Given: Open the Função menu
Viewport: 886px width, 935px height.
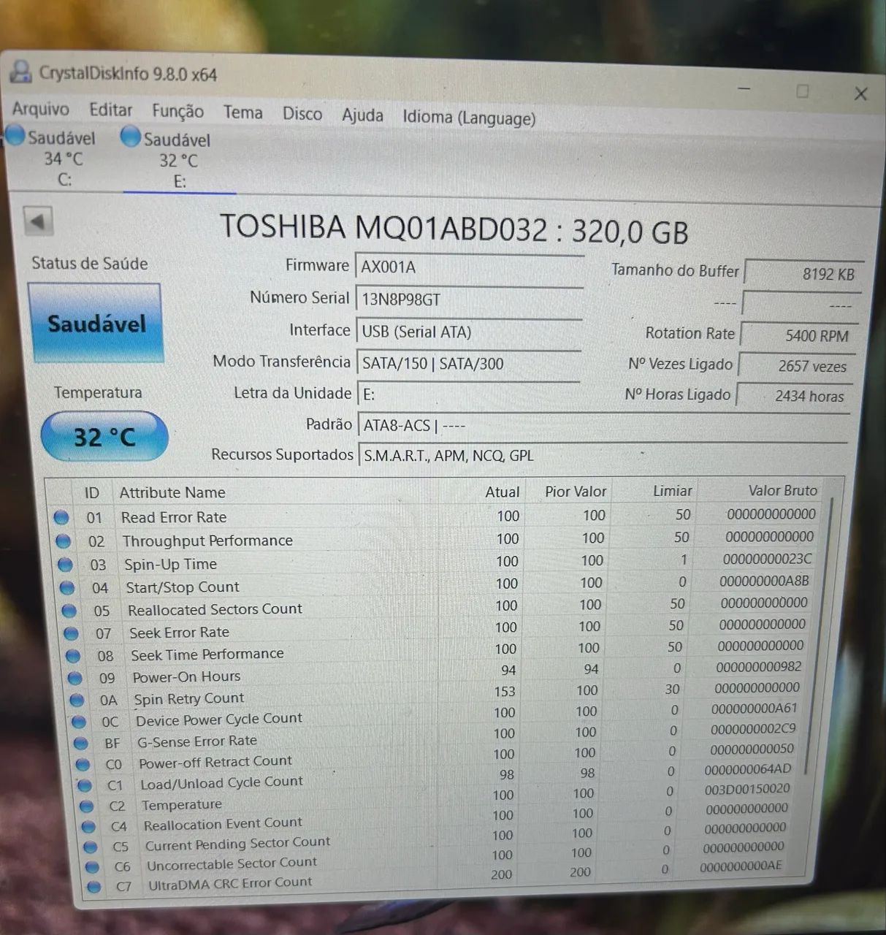Looking at the screenshot, I should pyautogui.click(x=177, y=111).
